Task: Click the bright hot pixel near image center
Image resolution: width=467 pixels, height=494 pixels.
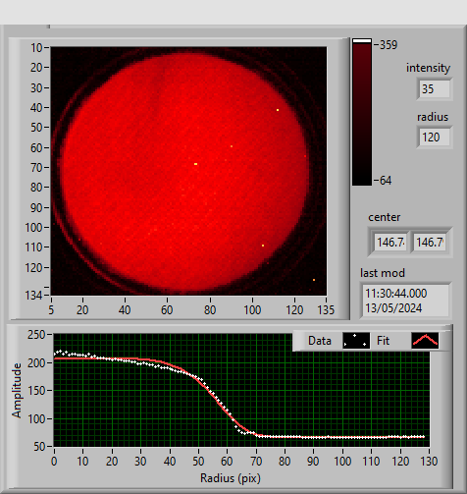Action: pyautogui.click(x=195, y=164)
